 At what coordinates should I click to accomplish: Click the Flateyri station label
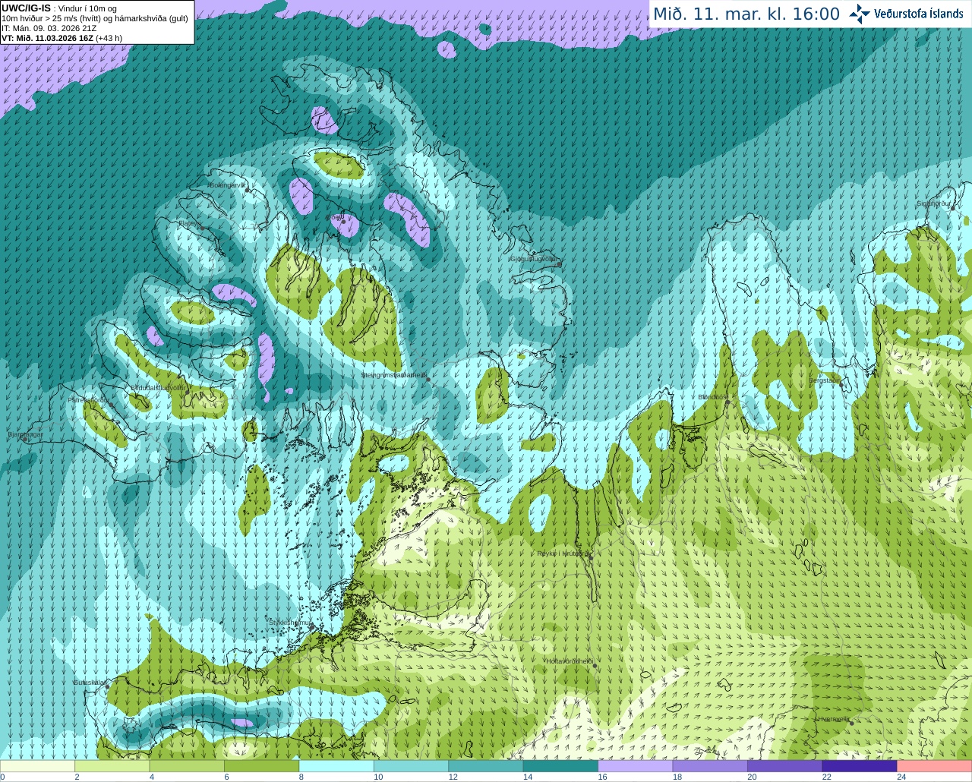click(x=189, y=223)
